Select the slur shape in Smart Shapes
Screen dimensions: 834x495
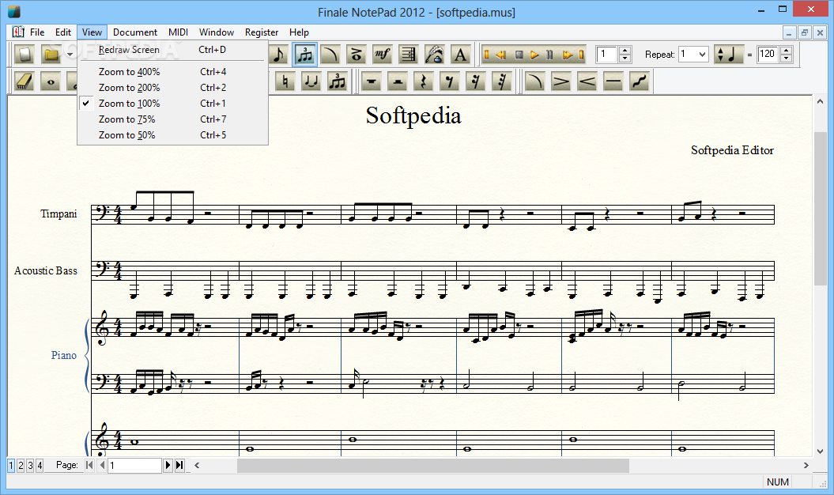coord(534,81)
